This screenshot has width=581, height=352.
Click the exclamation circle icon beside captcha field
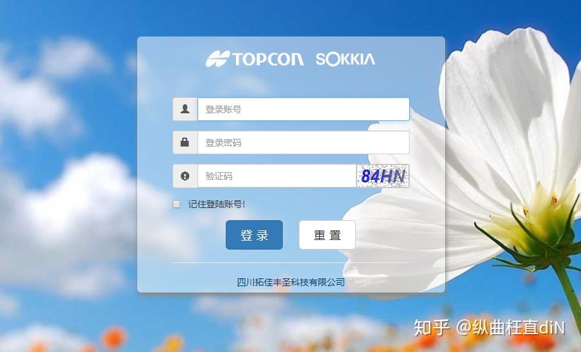point(185,176)
